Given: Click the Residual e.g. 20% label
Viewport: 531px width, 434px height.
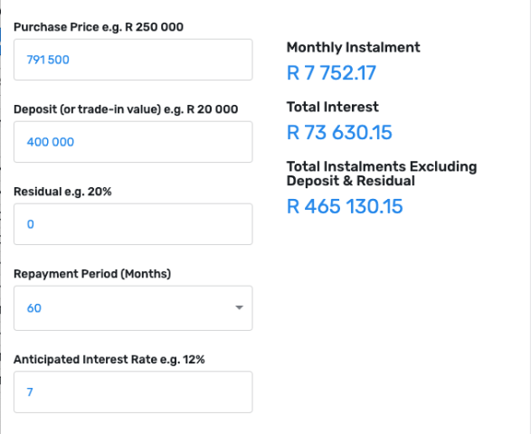Looking at the screenshot, I should coord(62,192).
